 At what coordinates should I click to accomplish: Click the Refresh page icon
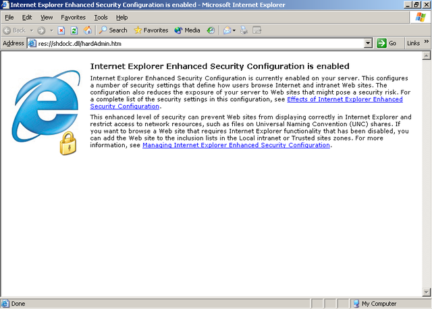coord(74,30)
